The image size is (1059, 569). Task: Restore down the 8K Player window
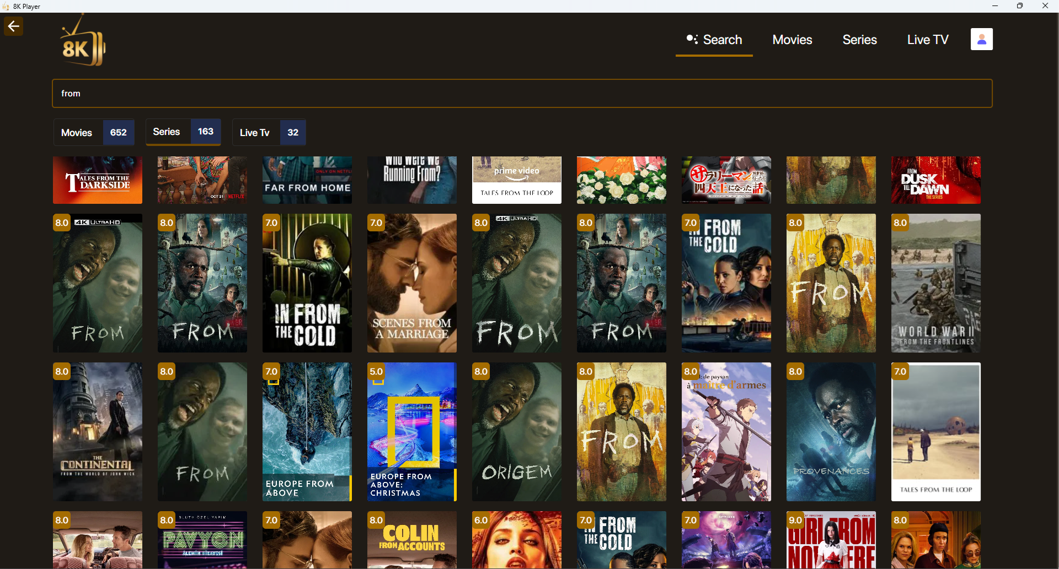click(1020, 6)
